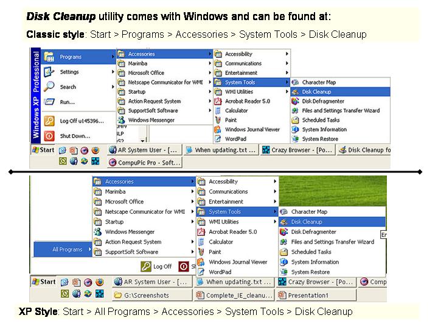Click the Programs folder icon in Classic start menu
This screenshot has width=438, height=329.
49,57
